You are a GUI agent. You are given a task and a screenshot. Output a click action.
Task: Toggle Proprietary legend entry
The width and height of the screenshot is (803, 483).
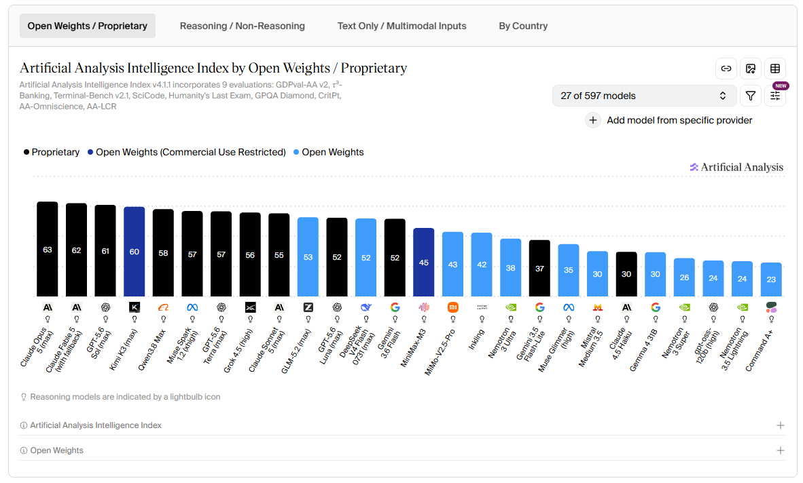click(51, 153)
